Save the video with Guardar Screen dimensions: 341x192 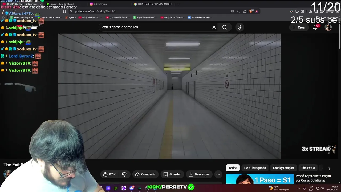point(172,174)
